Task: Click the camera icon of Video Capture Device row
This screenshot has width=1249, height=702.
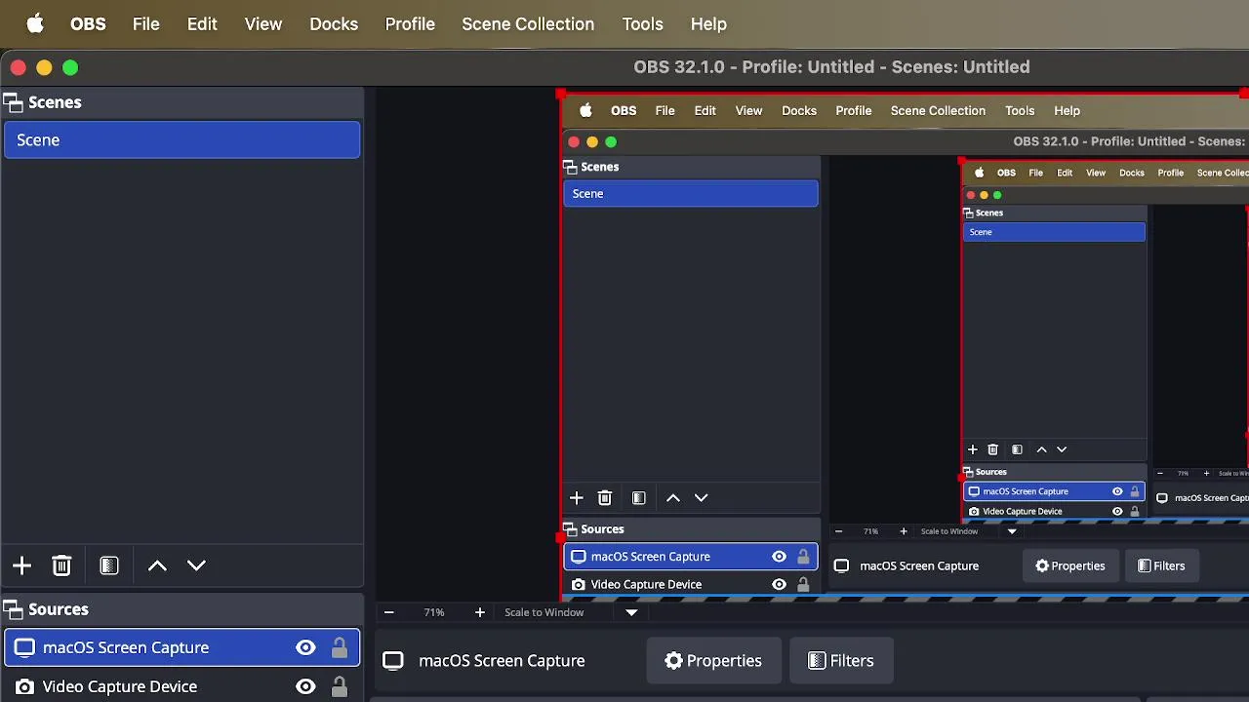Action: tap(24, 686)
